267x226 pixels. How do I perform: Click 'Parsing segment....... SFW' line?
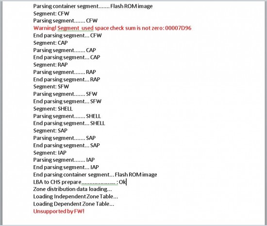[x=65, y=94]
